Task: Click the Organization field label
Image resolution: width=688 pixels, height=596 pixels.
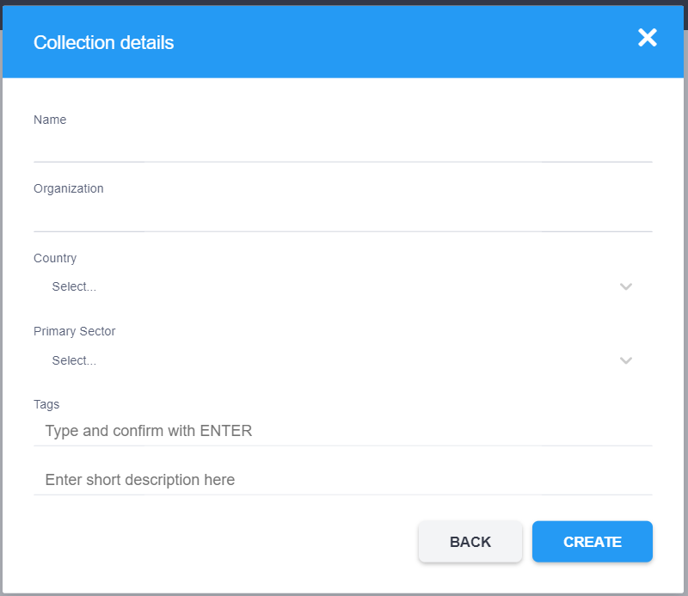Action: (x=68, y=188)
